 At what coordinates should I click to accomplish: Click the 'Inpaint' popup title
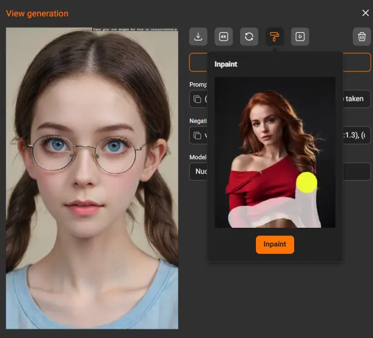tap(226, 64)
